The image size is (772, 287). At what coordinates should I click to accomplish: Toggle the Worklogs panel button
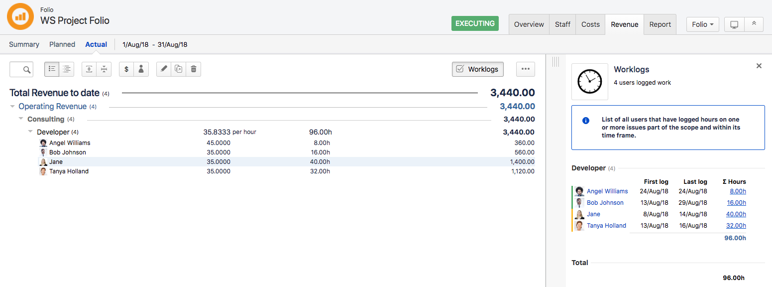click(477, 69)
